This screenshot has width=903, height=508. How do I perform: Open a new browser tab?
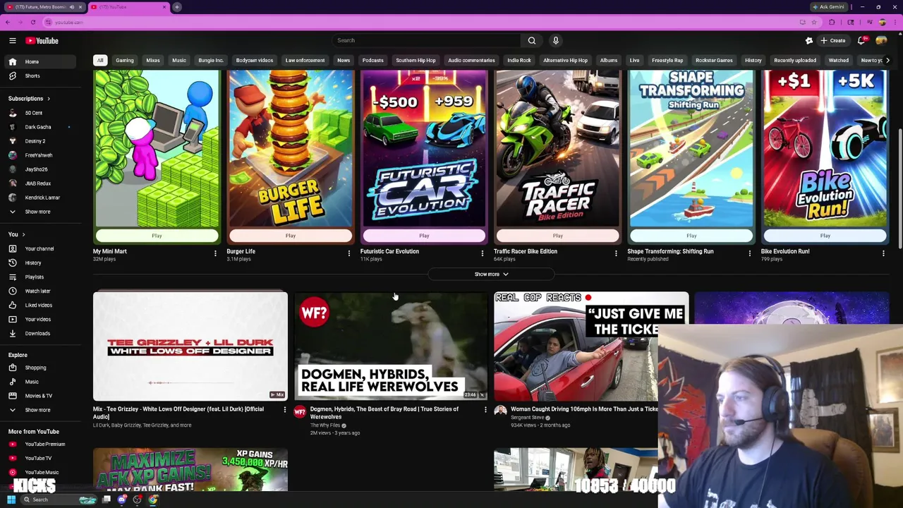pos(177,6)
